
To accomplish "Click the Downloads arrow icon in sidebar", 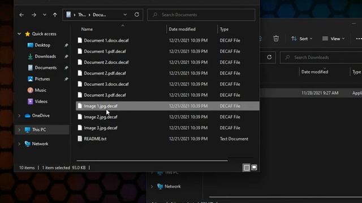I will coord(30,56).
